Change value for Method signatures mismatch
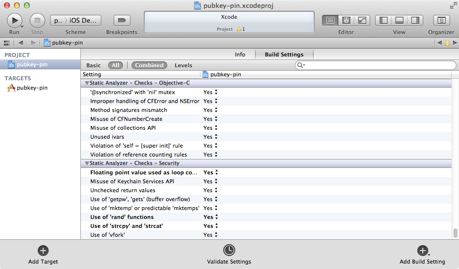The height and width of the screenshot is (269, 459). click(210, 110)
